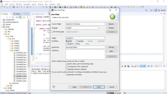Open the Source menu
Screen dimensions: 167x94
pos(12,4)
